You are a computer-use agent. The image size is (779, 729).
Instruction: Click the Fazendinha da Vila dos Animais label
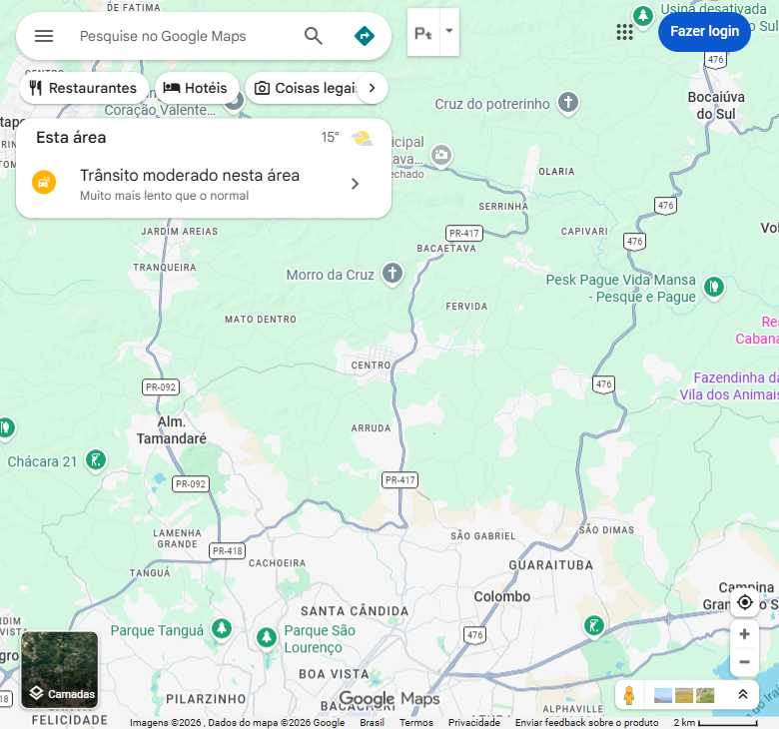(x=729, y=386)
